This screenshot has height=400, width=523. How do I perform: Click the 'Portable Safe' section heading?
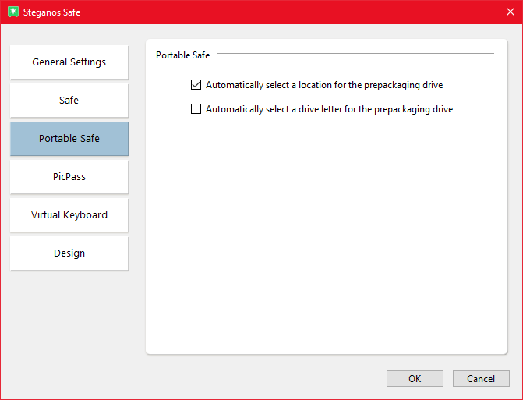182,55
